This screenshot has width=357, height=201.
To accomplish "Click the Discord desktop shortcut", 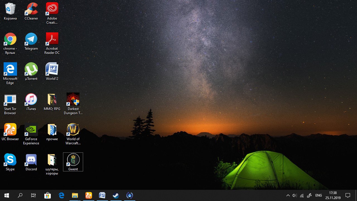I will pyautogui.click(x=31, y=162).
